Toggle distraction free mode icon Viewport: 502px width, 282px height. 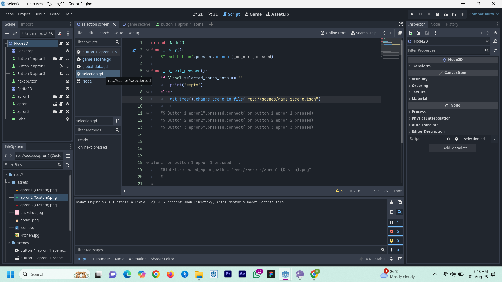(x=401, y=24)
